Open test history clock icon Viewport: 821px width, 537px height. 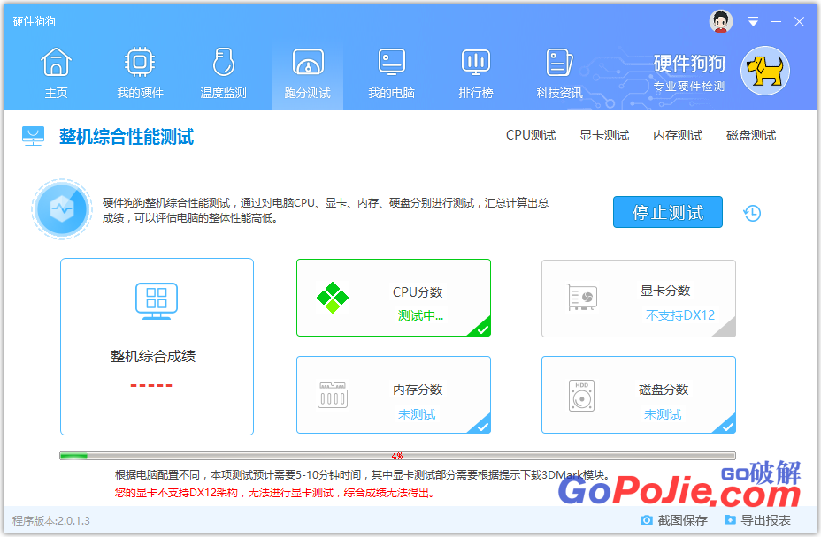point(752,213)
